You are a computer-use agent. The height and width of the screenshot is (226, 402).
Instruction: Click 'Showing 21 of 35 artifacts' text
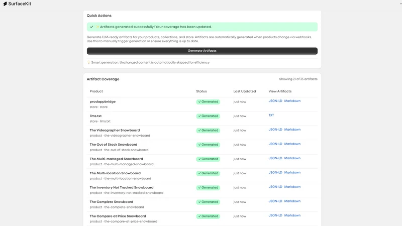pos(298,79)
